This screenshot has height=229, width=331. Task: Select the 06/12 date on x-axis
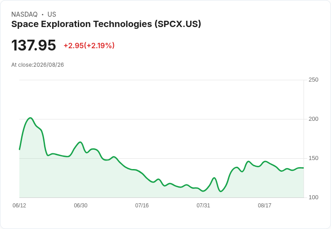[x=19, y=206]
